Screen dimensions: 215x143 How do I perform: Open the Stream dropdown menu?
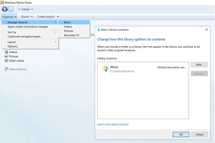point(27,17)
